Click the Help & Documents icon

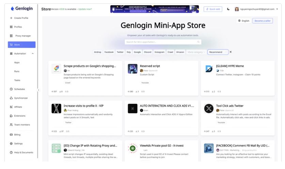pos(11,152)
